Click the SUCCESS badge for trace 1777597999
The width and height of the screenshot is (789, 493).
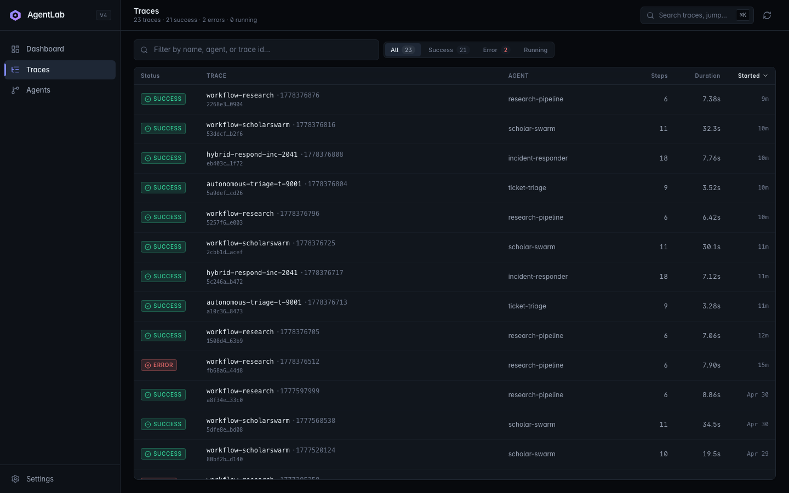coord(163,395)
